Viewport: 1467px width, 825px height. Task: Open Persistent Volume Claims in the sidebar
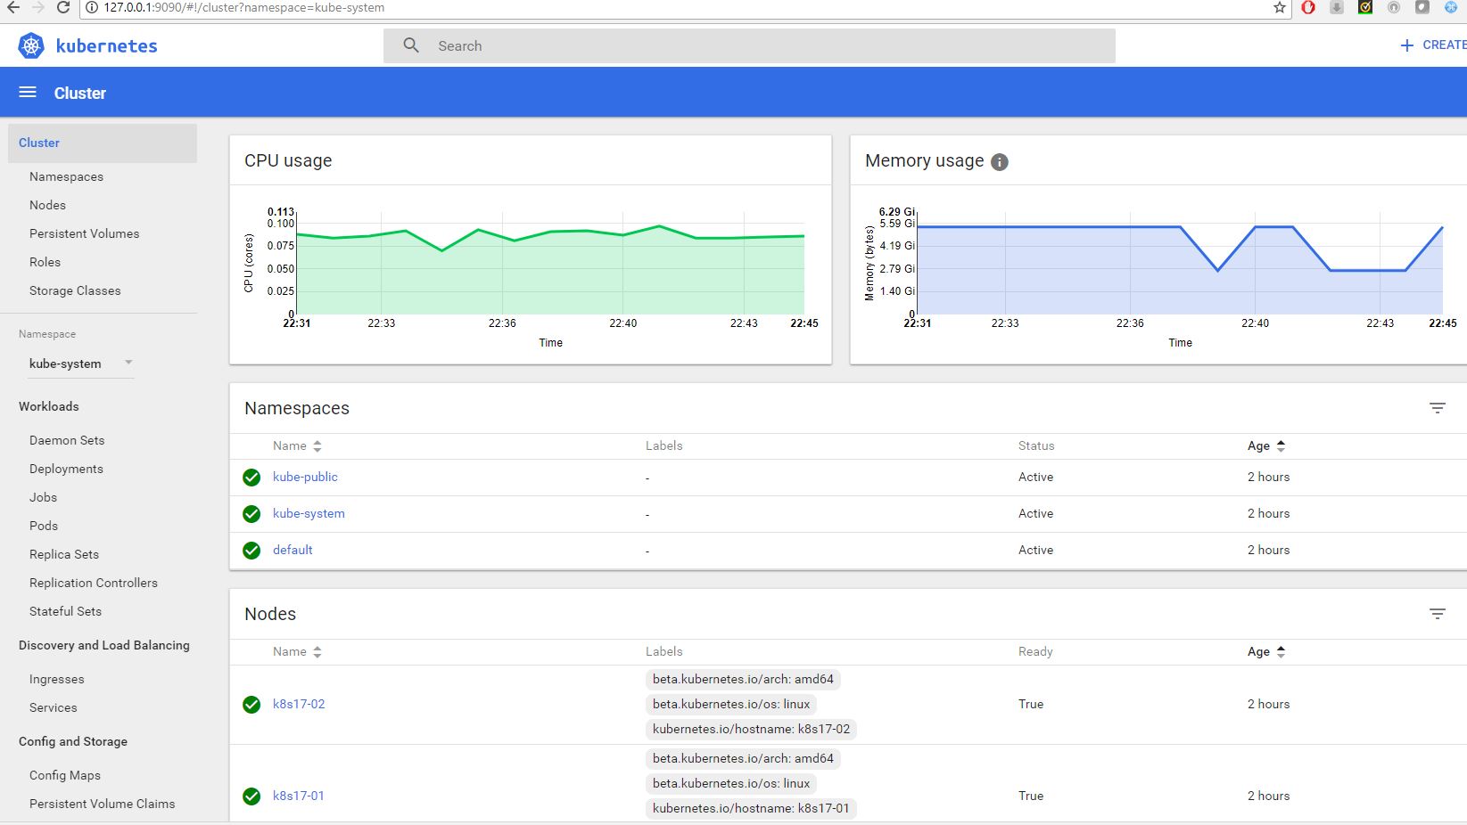(102, 804)
